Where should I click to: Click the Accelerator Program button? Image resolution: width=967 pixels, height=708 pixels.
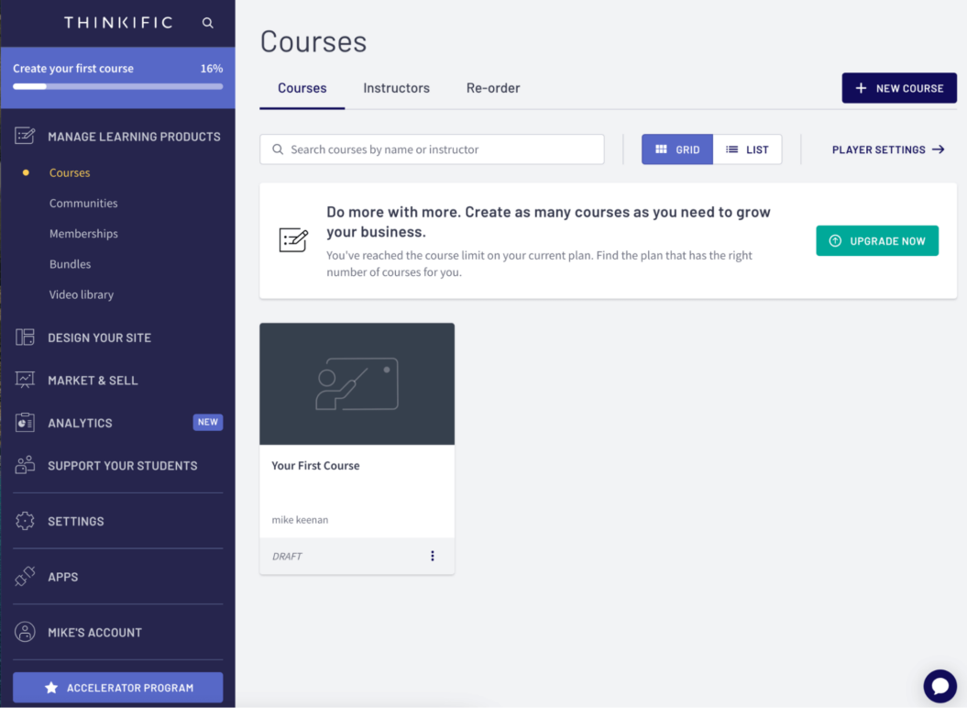click(118, 688)
